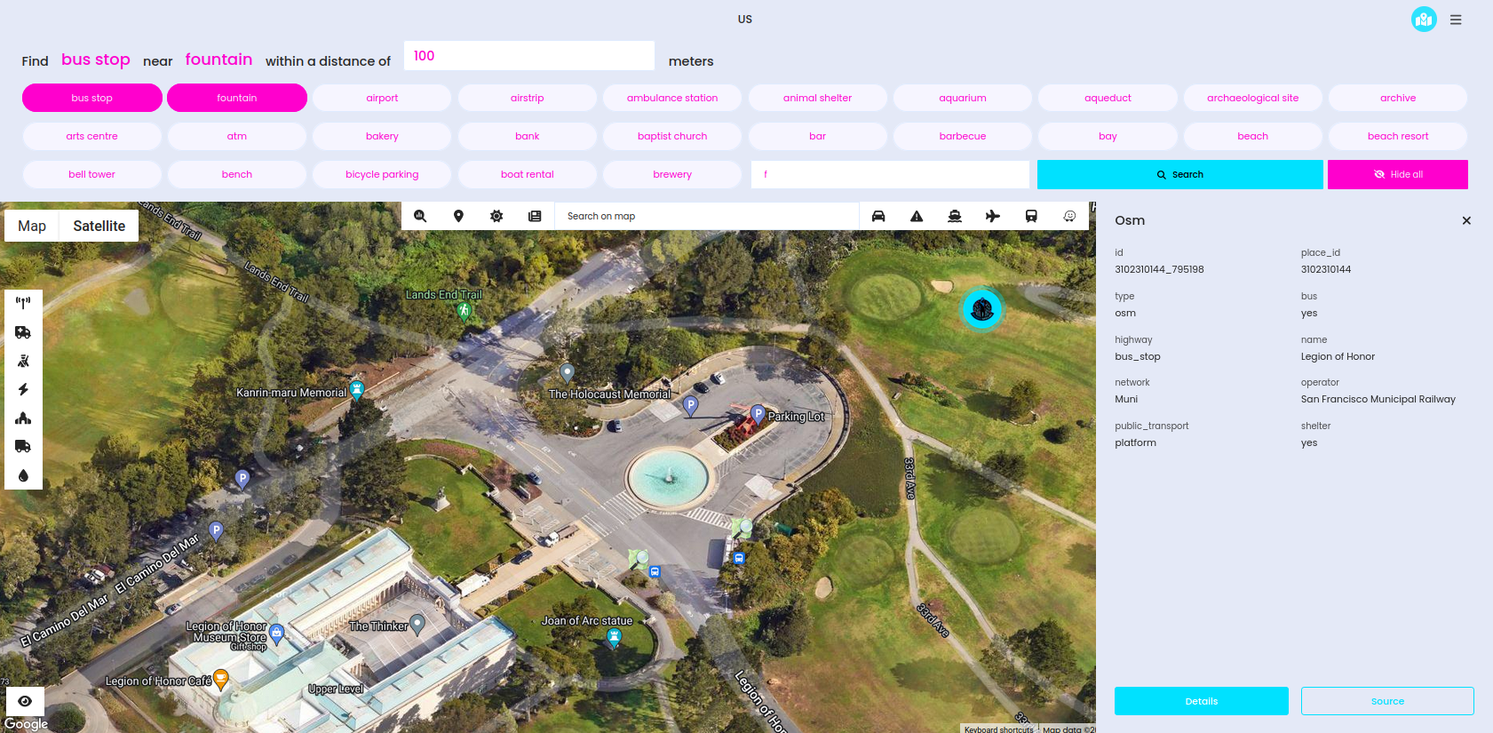
Task: Select the archaeological site tag
Action: tap(1253, 98)
